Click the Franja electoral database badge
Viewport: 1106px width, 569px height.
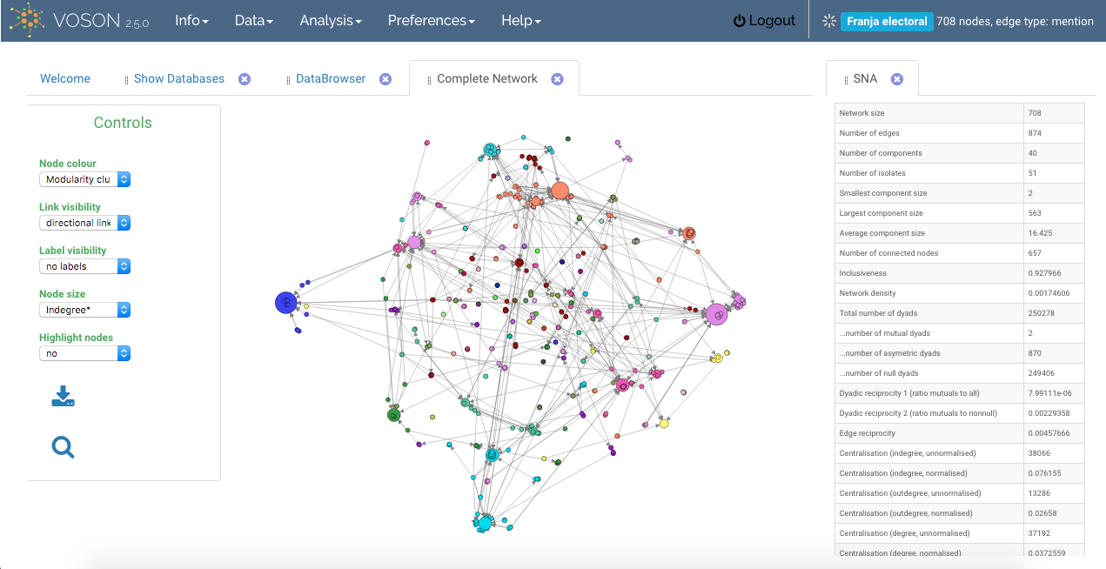887,21
